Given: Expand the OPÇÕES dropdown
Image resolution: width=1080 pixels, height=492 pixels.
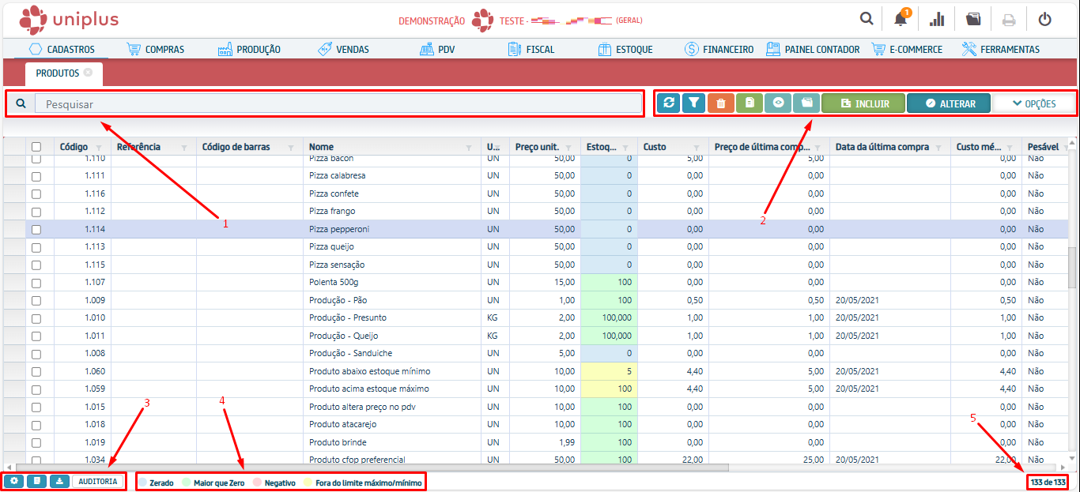Looking at the screenshot, I should click(x=1034, y=103).
